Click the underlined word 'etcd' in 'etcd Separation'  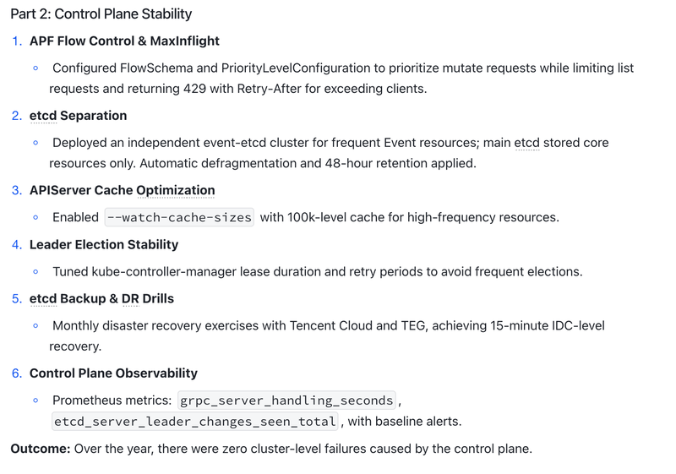tap(43, 116)
